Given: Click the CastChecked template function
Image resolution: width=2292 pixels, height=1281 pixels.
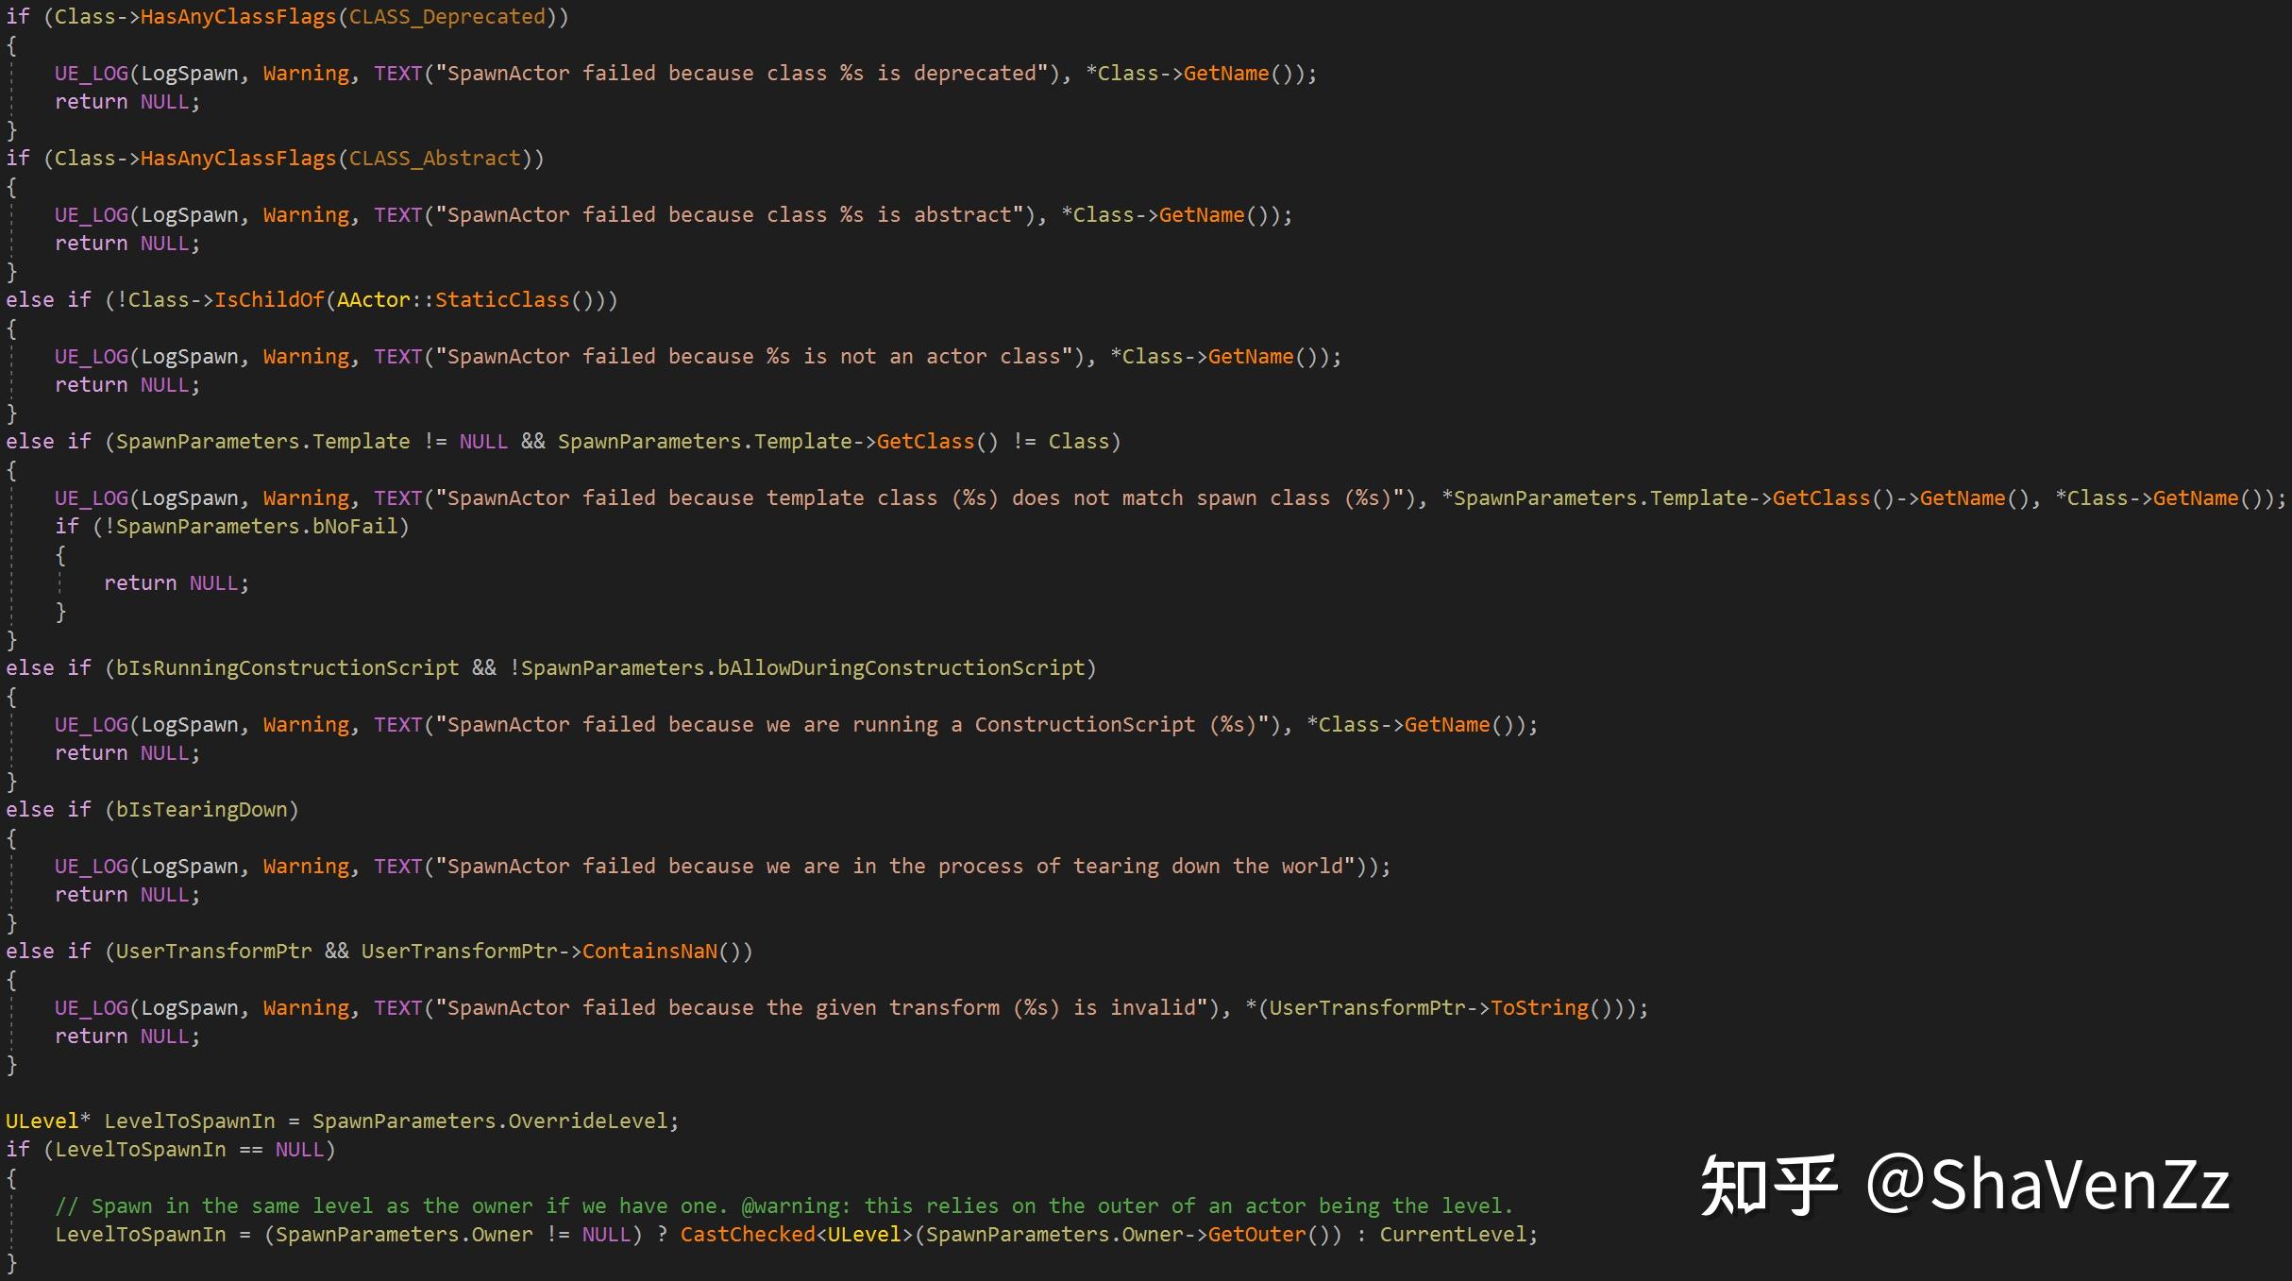Looking at the screenshot, I should pos(747,1235).
